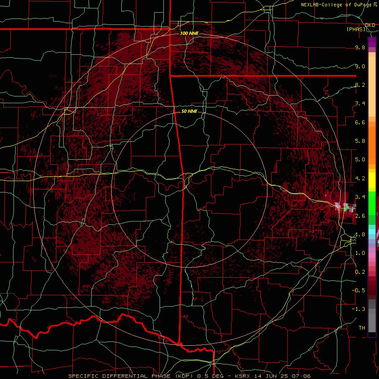The height and width of the screenshot is (379, 379).
Task: Click the 0.2 scale value
Action: click(x=360, y=272)
